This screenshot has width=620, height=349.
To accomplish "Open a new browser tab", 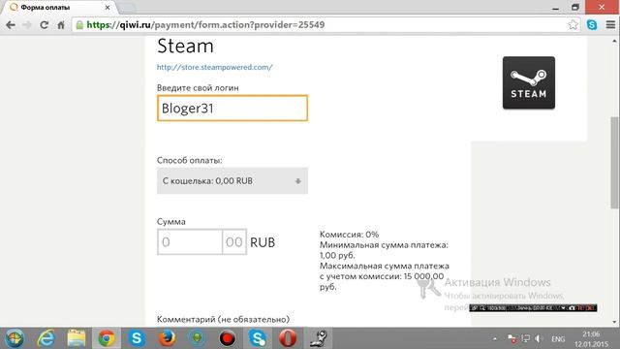I will tap(127, 8).
